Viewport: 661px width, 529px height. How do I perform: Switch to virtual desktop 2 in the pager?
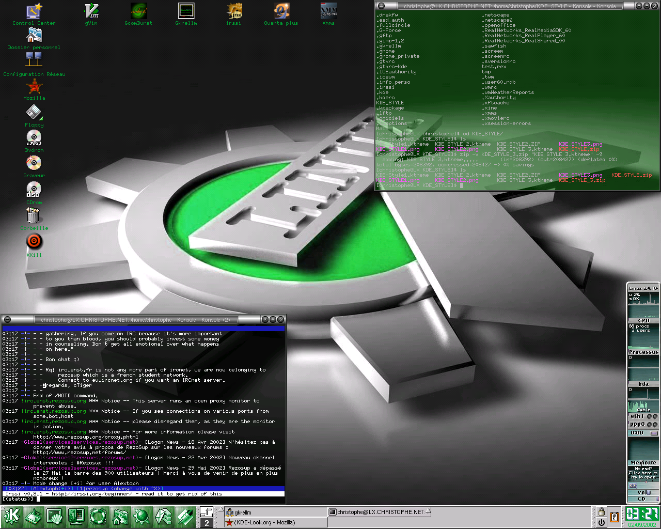[x=207, y=523]
